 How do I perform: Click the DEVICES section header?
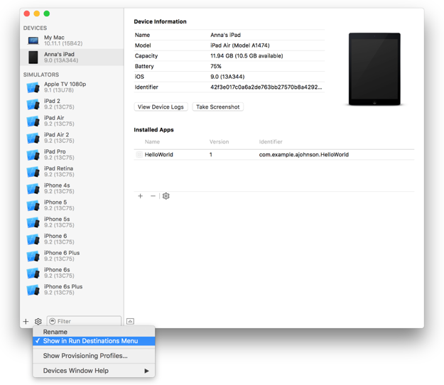pyautogui.click(x=35, y=28)
